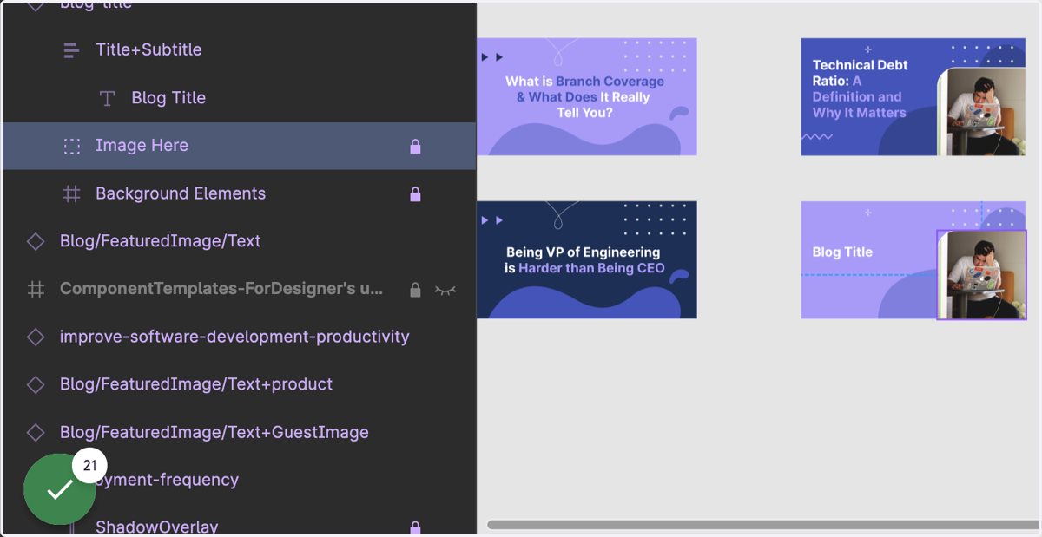Click the frame icon beside ComponentTemplates-ForDesigner's

pos(36,289)
